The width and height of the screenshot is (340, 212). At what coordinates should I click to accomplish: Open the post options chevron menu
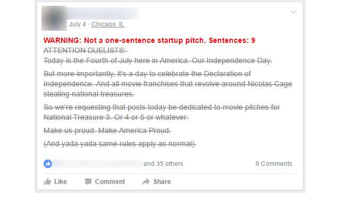pos(294,13)
